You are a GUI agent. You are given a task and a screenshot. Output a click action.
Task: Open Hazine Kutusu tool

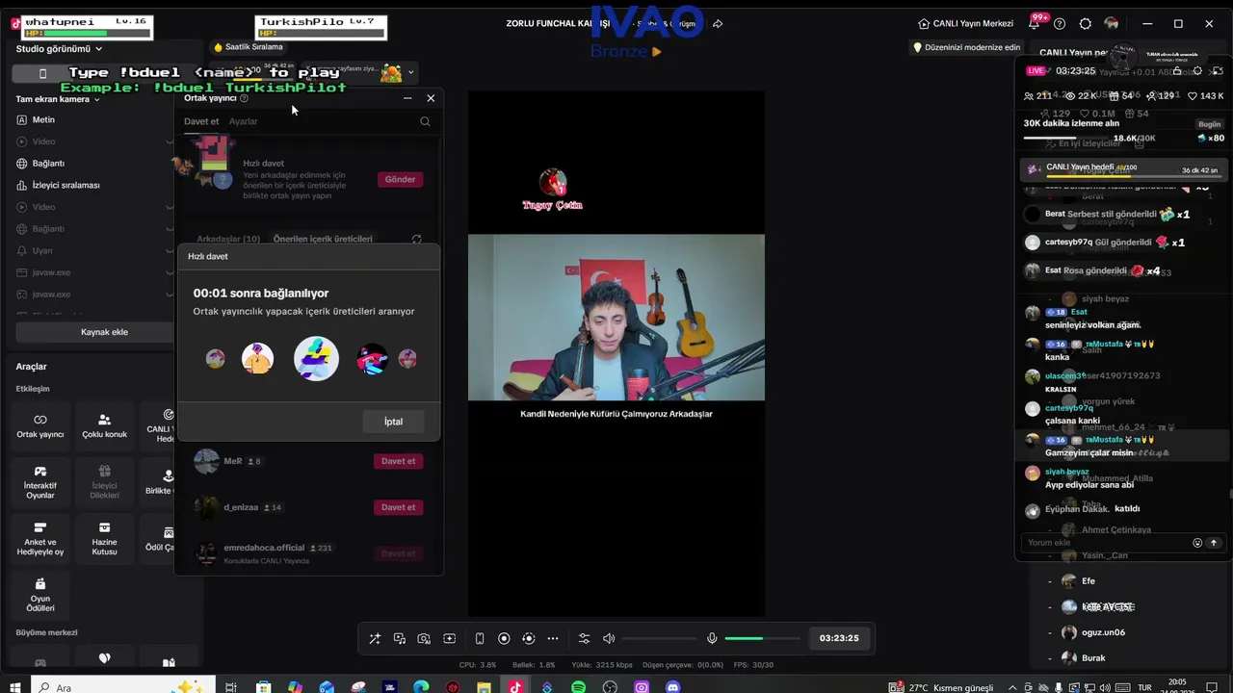click(104, 539)
